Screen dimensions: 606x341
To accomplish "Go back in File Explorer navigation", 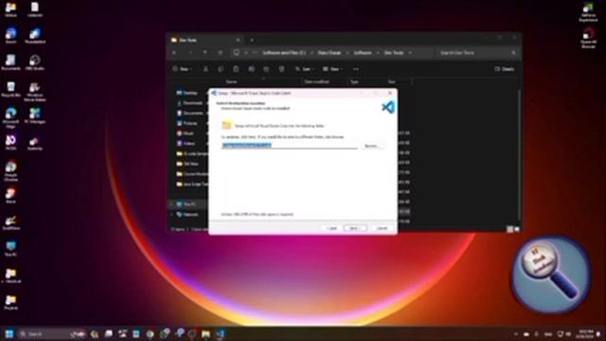I will [x=174, y=53].
